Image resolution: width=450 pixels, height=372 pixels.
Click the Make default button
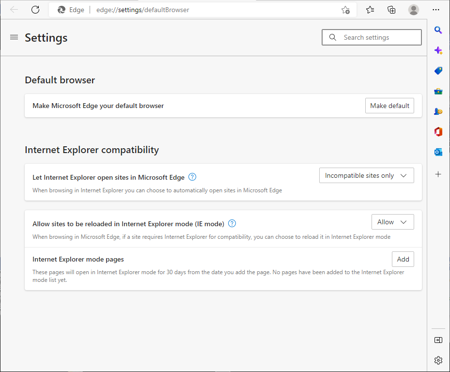pos(389,106)
